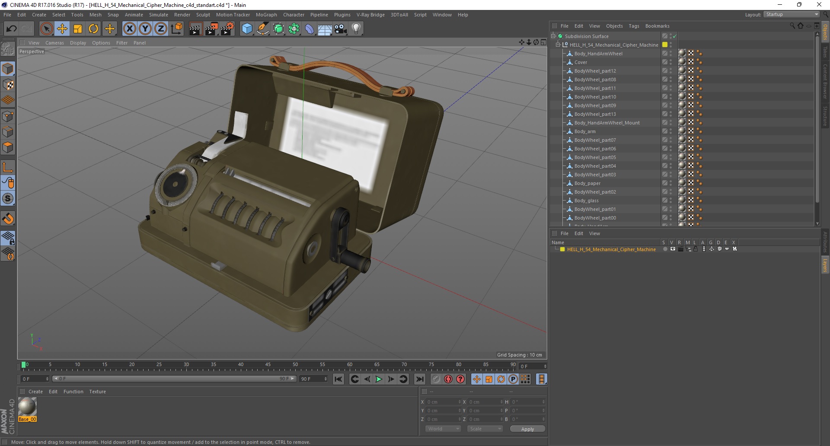Toggle layer solo dot for HELL_H_54 layer

665,249
